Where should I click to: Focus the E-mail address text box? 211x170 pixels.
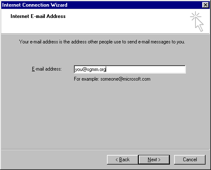130,69
